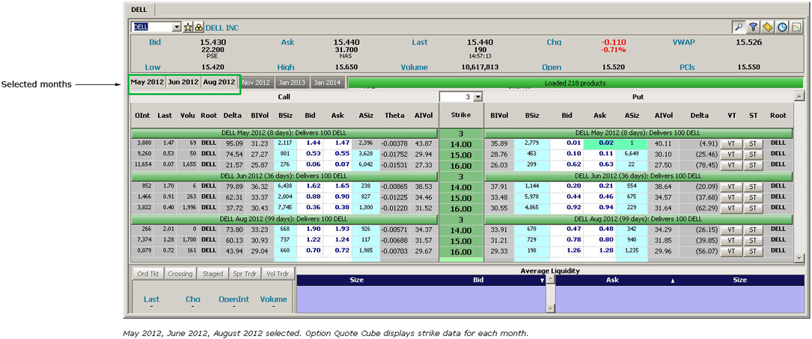Image resolution: width=812 pixels, height=339 pixels.
Task: Select the Nov 2012 expiration tab
Action: (256, 83)
